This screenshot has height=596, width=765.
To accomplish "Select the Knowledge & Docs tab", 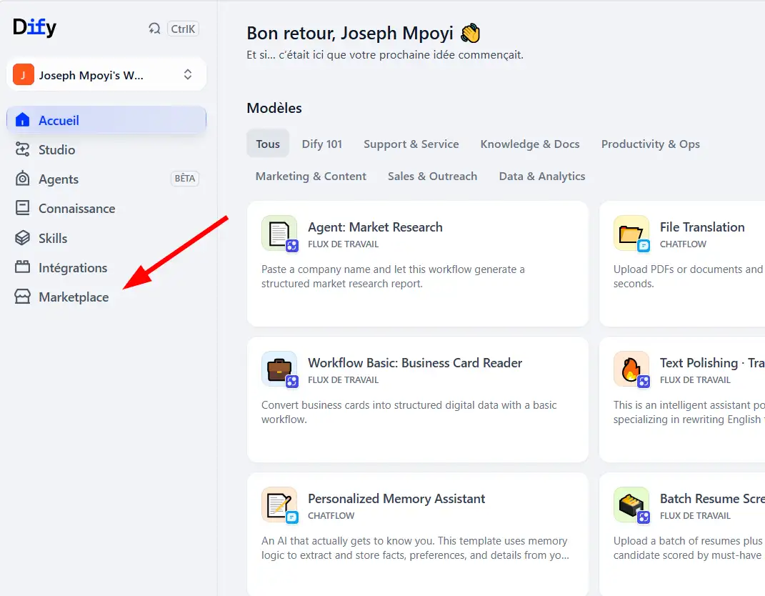I will (x=530, y=144).
